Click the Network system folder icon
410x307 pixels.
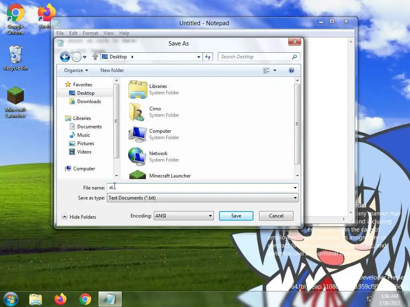pos(137,157)
